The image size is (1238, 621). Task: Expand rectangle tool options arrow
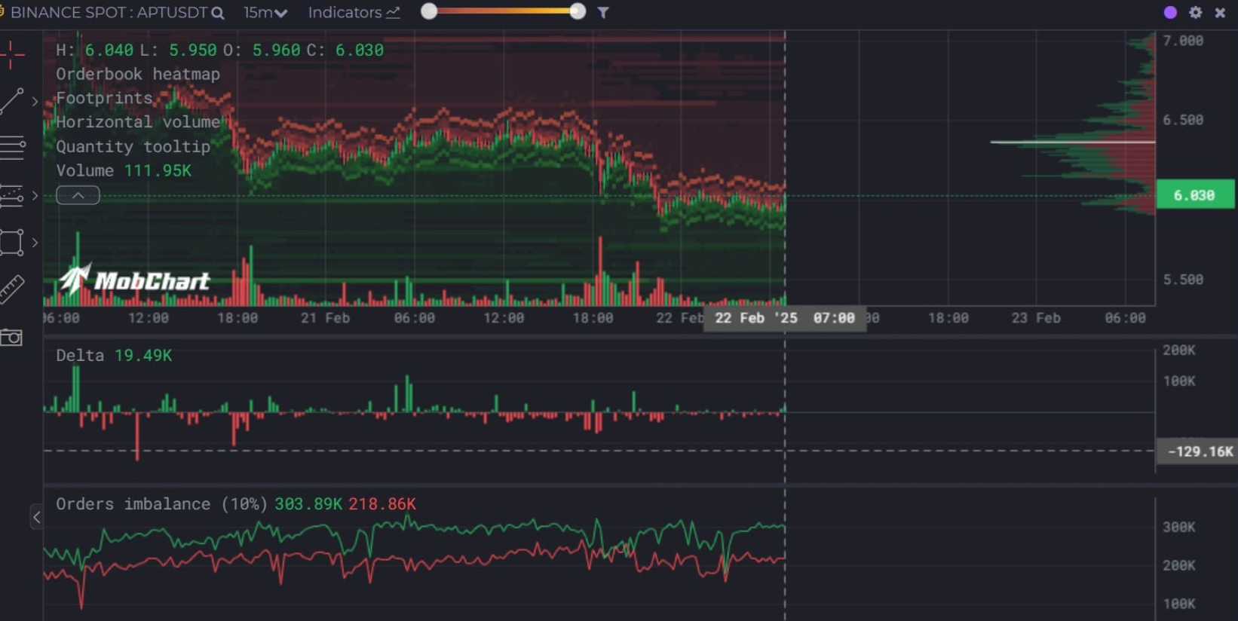click(x=35, y=243)
